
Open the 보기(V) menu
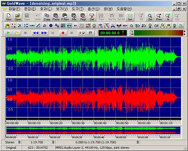tap(62, 9)
